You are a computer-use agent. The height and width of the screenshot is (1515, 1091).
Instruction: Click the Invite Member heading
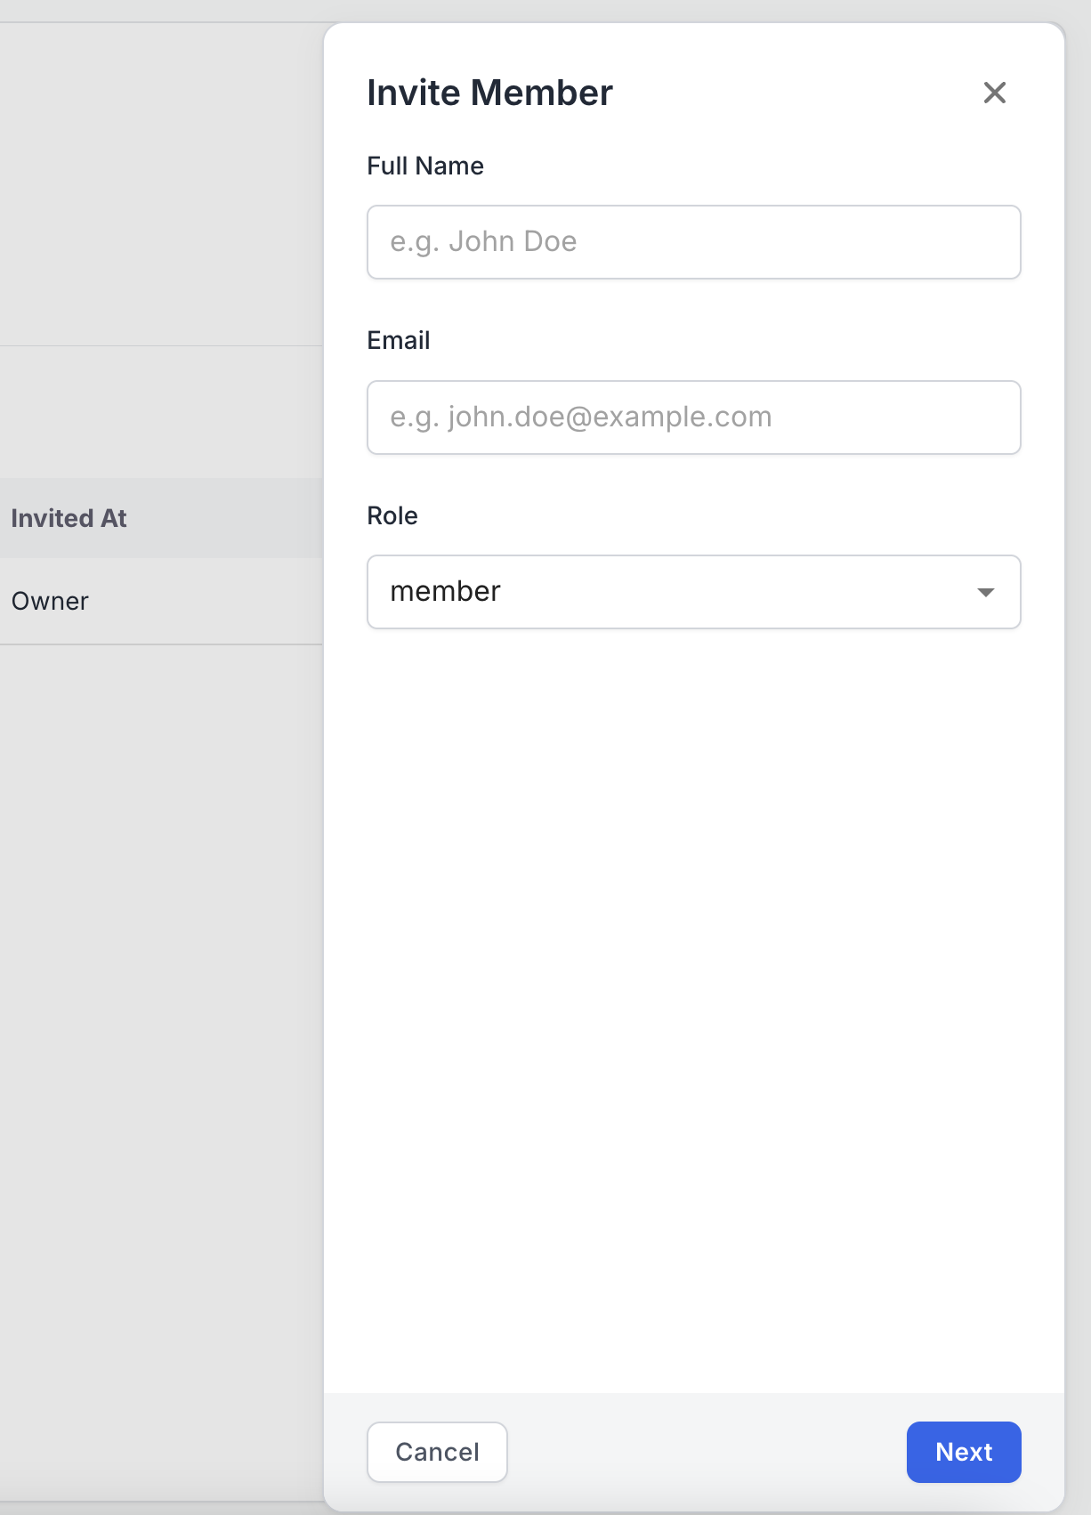(x=489, y=93)
